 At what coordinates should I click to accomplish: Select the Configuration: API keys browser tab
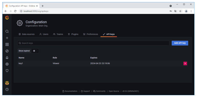pos(21,6)
